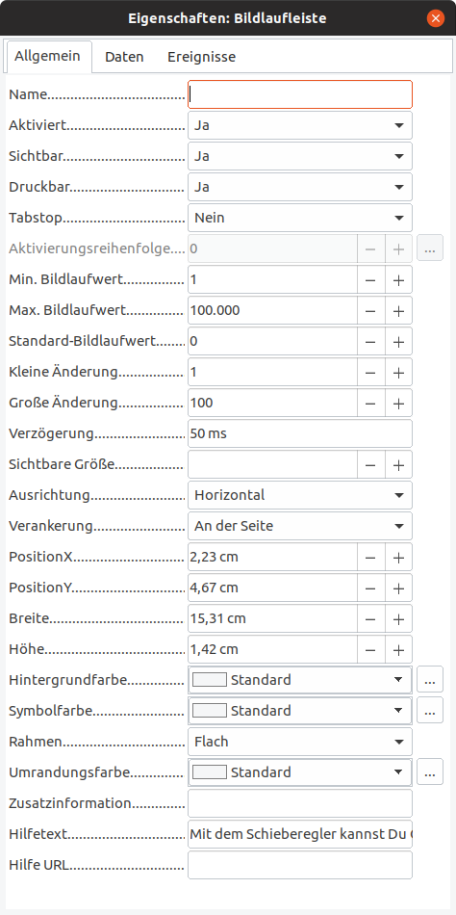Increase the PositionY value

pyautogui.click(x=399, y=588)
